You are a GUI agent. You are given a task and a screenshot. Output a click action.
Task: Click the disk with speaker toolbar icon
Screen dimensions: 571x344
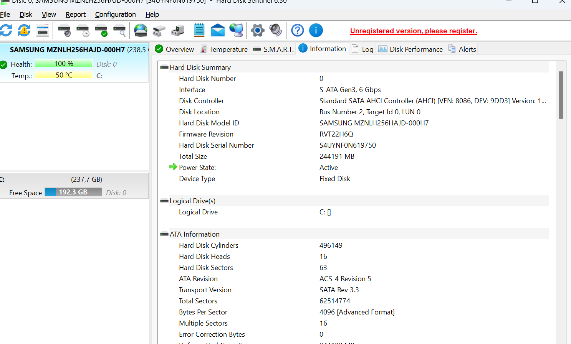[64, 31]
